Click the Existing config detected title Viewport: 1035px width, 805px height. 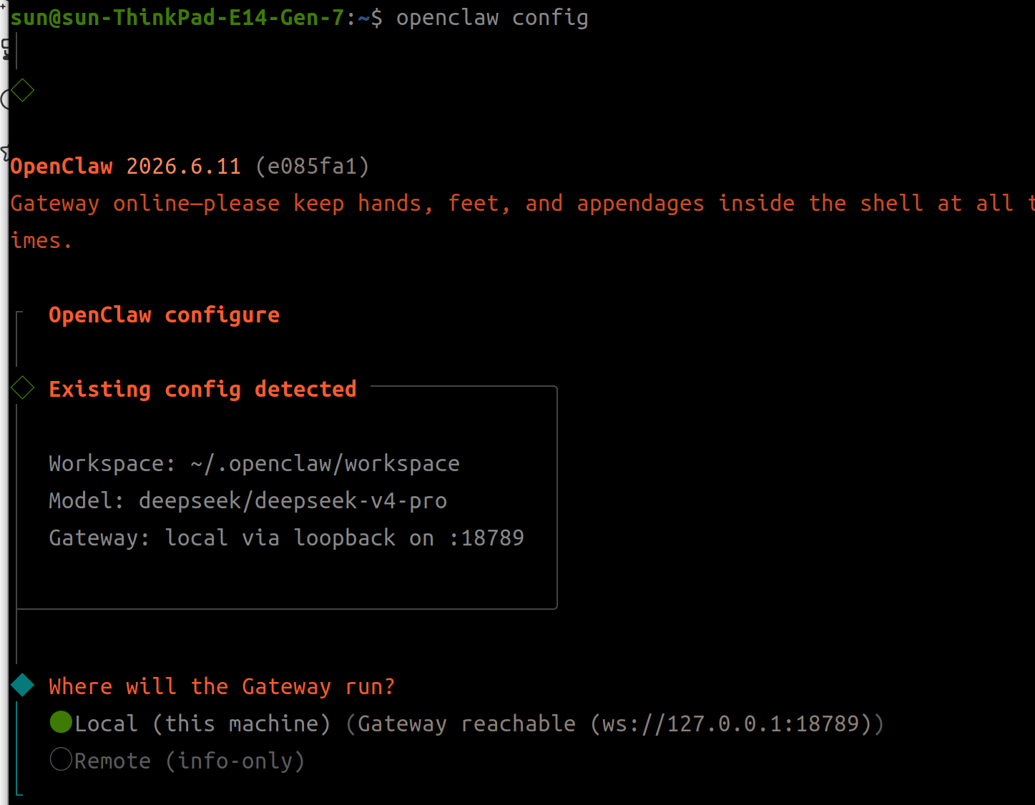(x=202, y=389)
